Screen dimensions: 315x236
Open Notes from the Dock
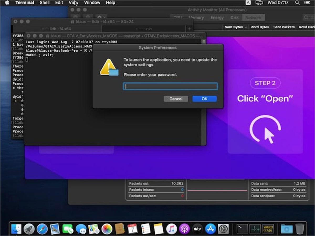click(x=159, y=229)
